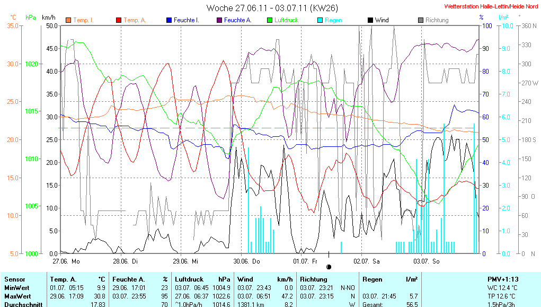Select the black Wind legend marker
This screenshot has height=307, width=541.
[370, 20]
